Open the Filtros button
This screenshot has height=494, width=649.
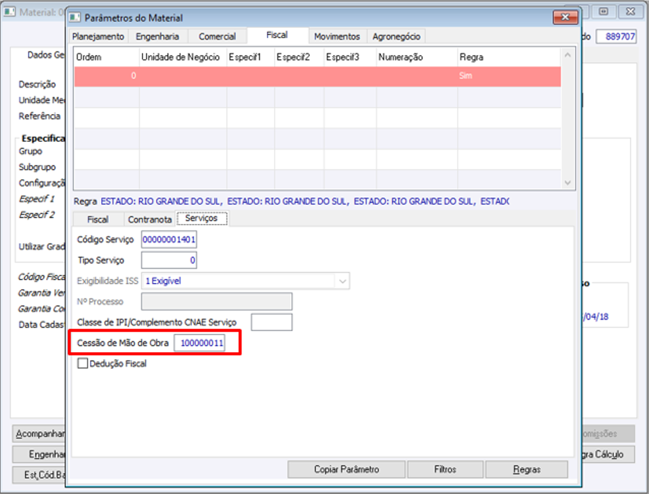pyautogui.click(x=446, y=470)
